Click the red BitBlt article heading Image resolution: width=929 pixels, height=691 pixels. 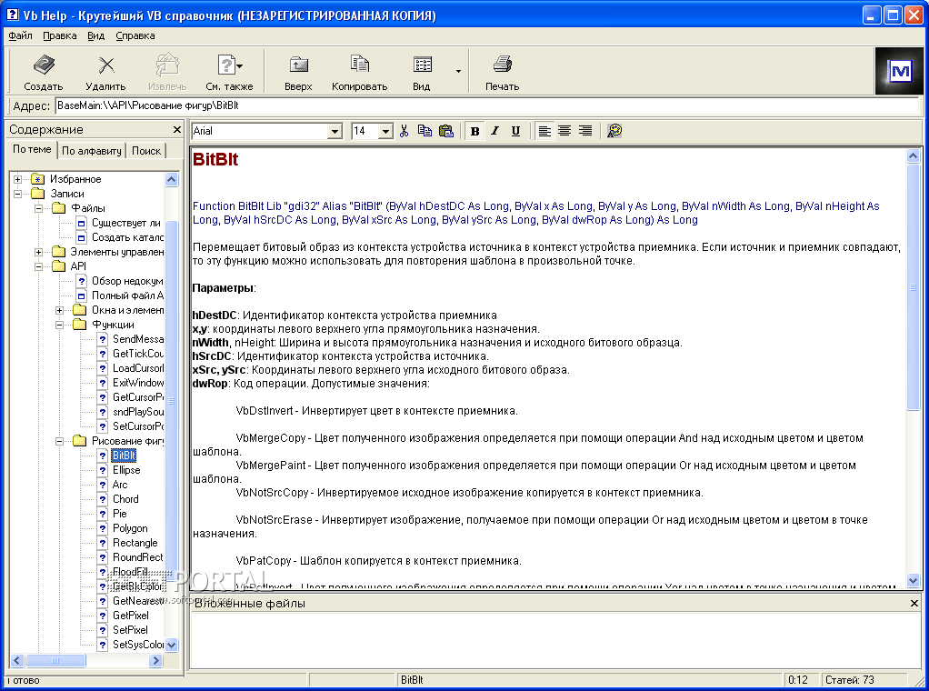tap(215, 159)
